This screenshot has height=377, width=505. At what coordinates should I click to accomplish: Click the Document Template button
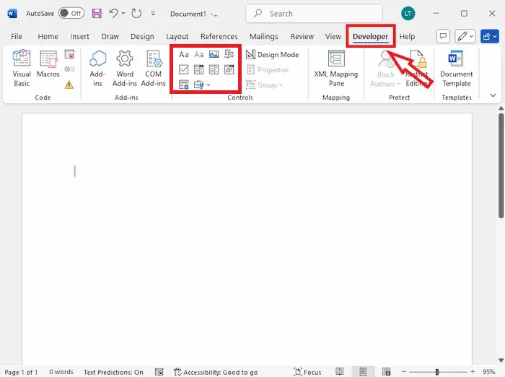coord(456,69)
